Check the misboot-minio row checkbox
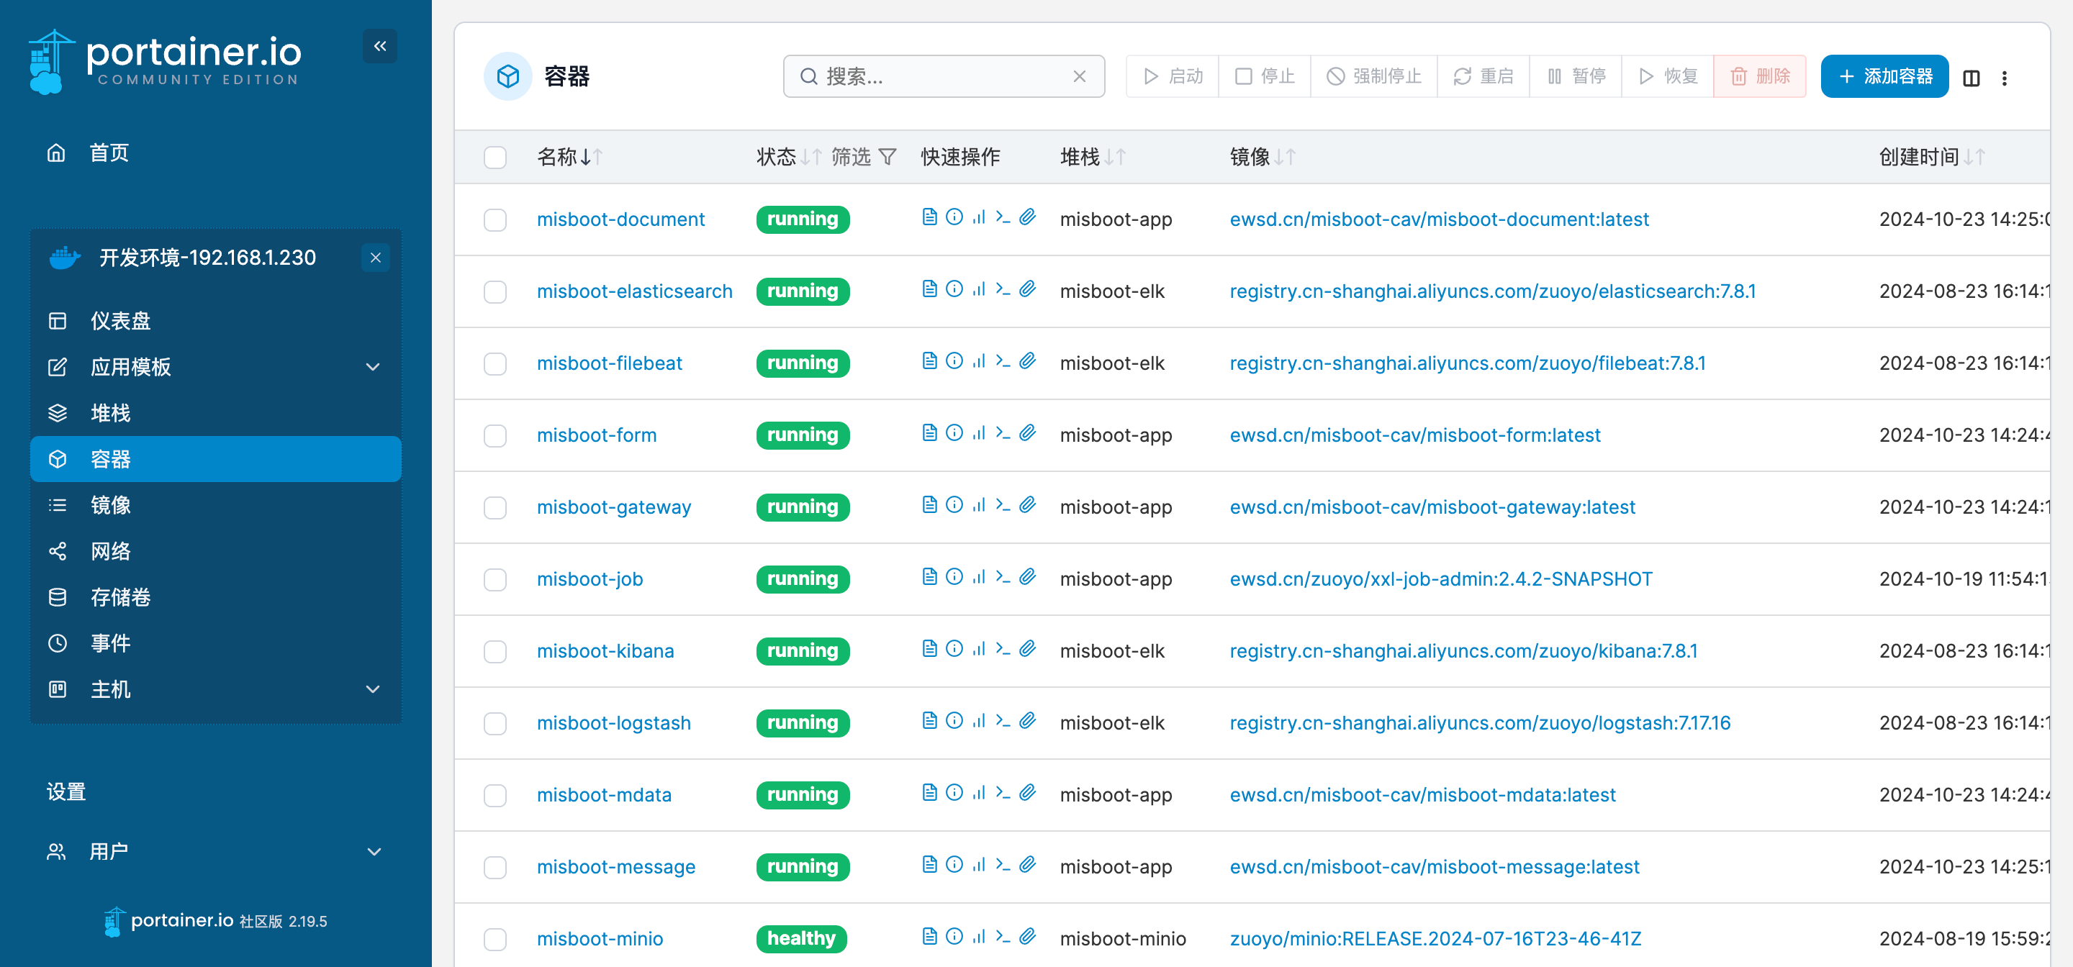 495,940
